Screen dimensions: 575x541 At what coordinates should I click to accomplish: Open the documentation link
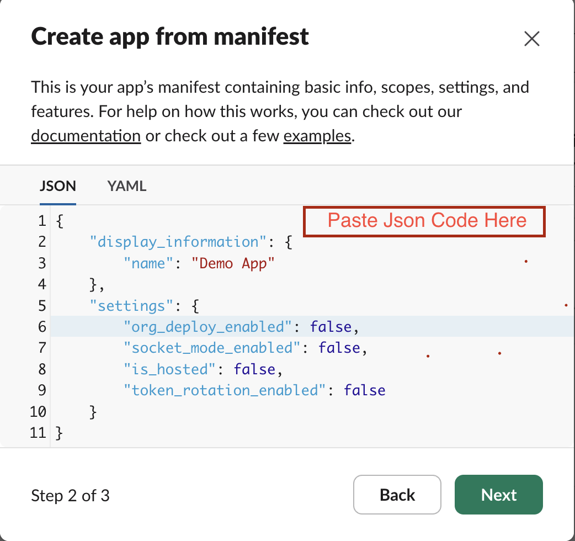tap(86, 135)
